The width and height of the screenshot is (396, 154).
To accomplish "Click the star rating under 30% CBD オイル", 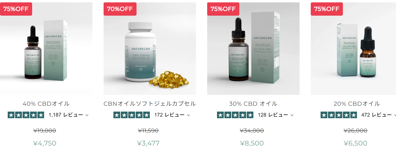I will (235, 115).
